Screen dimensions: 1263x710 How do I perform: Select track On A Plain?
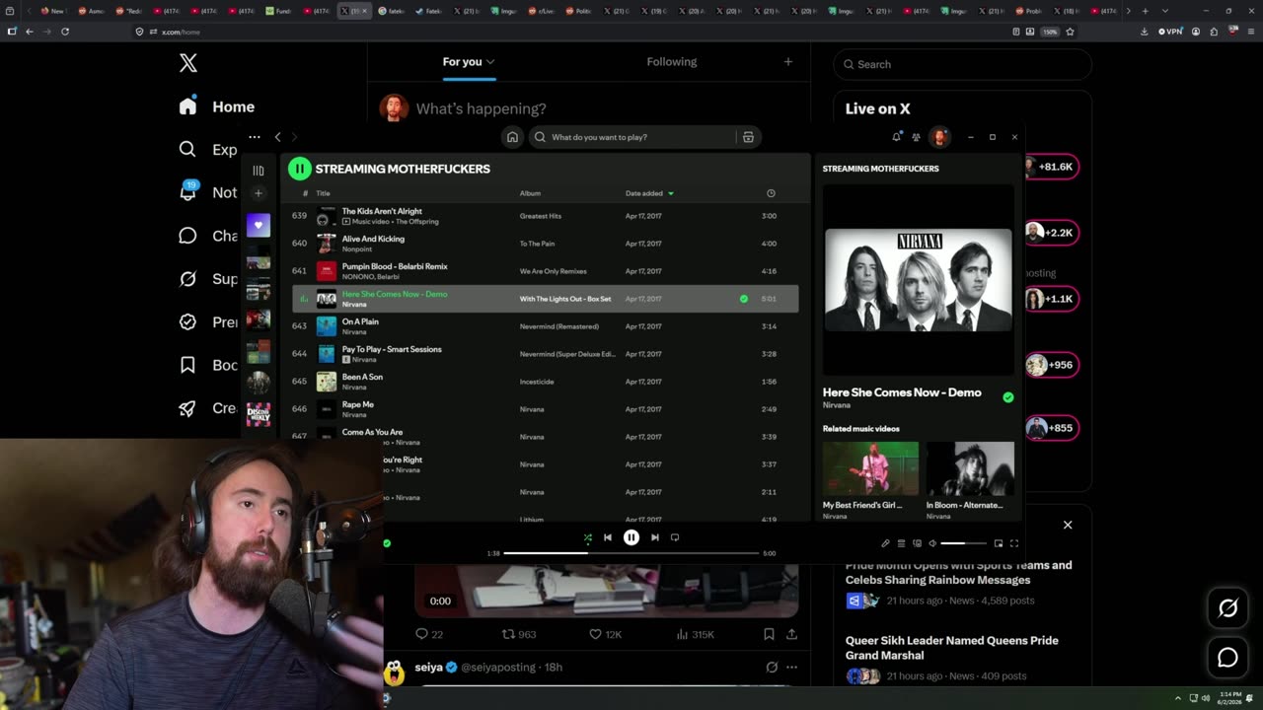(x=360, y=321)
